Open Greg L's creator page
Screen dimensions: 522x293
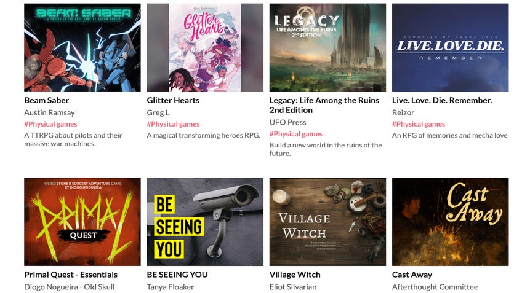pos(158,112)
